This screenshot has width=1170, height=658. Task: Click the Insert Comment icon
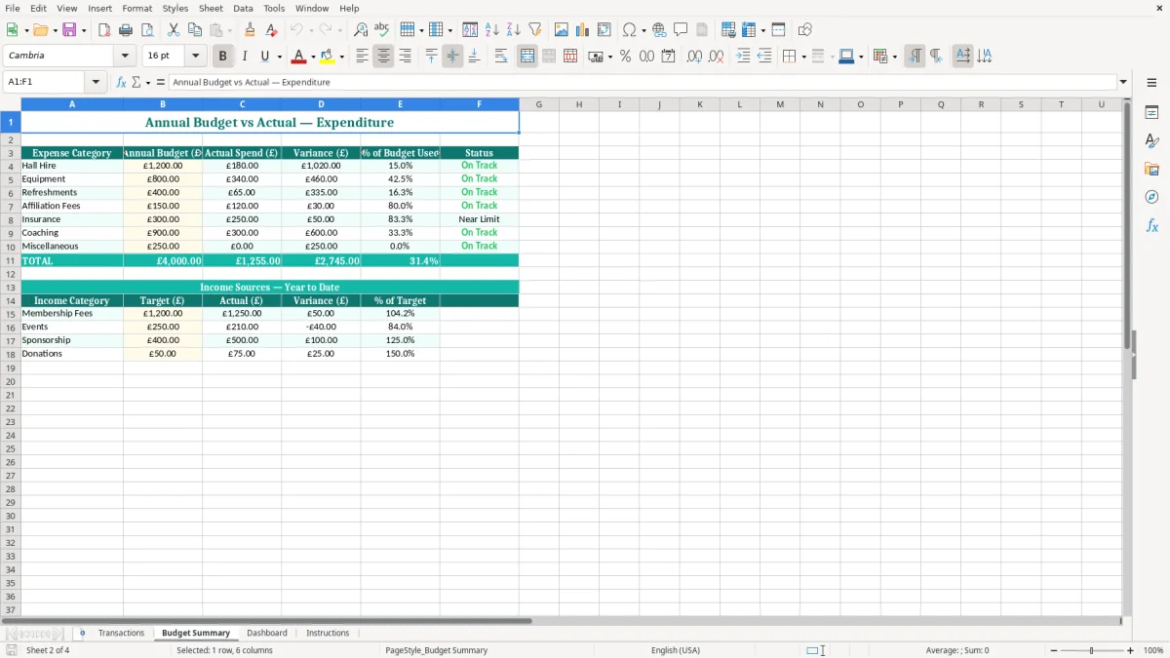[681, 30]
